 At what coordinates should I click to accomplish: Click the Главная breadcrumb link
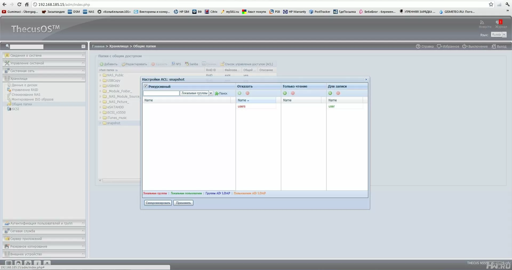click(x=98, y=46)
